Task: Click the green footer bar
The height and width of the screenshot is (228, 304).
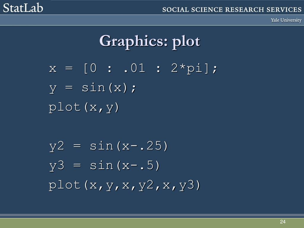Action: [x=152, y=223]
